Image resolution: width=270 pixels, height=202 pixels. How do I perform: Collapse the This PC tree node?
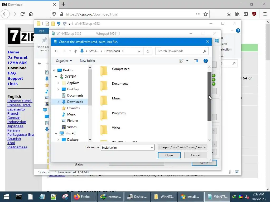click(x=56, y=133)
